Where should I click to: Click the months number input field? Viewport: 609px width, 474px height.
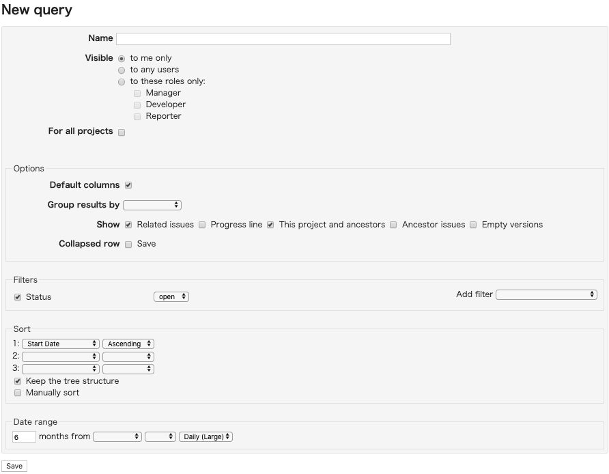click(x=24, y=436)
